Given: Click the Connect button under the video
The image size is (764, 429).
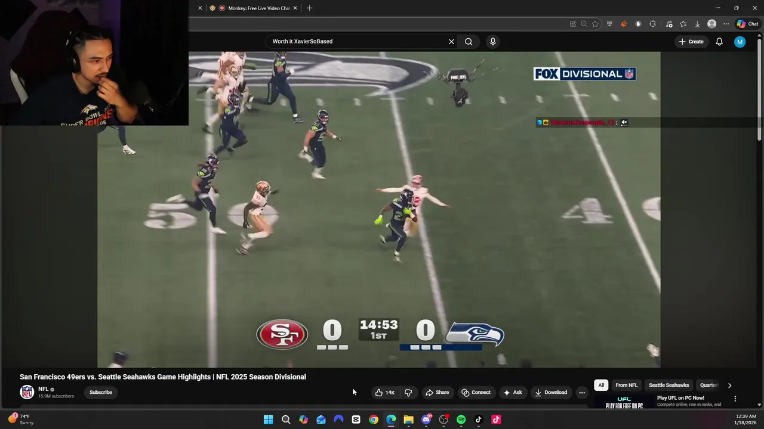Looking at the screenshot, I should click(x=476, y=393).
